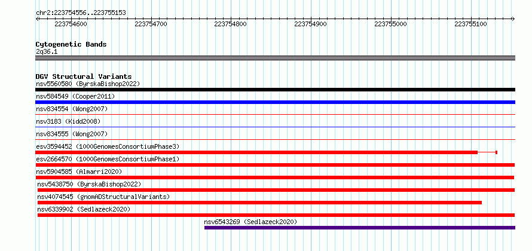This screenshot has height=251, width=532.
Task: Select the red nsv5438750 variant bar
Action: click(x=276, y=190)
